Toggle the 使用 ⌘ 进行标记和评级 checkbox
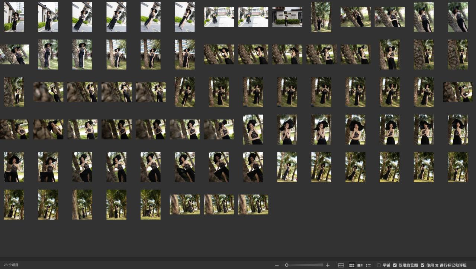The height and width of the screenshot is (269, 476). (x=422, y=265)
